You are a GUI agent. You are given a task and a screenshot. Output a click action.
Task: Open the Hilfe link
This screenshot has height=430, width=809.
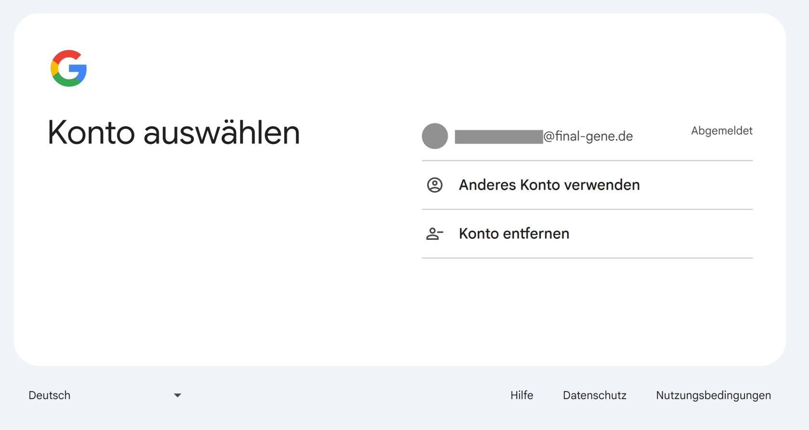(522, 395)
